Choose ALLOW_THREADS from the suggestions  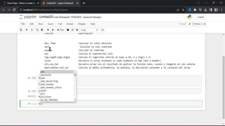(57, 100)
